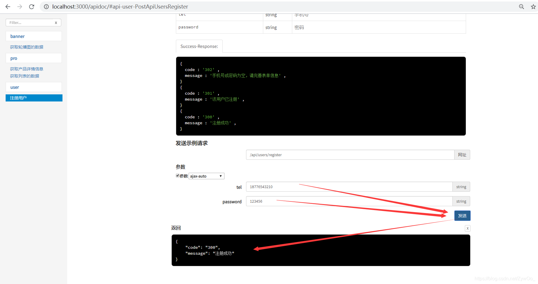Toggle the 参数 checkbox
This screenshot has height=284, width=538.
pyautogui.click(x=178, y=175)
